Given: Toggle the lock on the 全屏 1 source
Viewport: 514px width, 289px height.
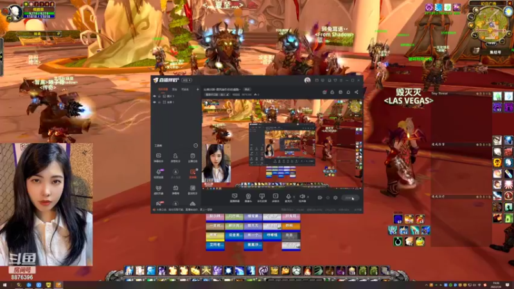Looking at the screenshot, I should click(159, 102).
